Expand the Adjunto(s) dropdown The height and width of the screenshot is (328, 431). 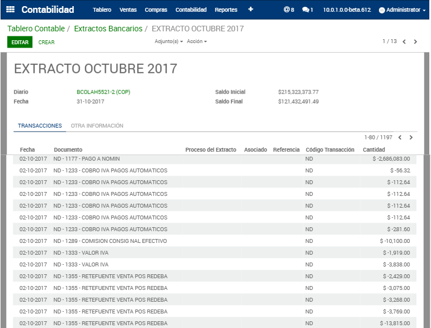(168, 42)
